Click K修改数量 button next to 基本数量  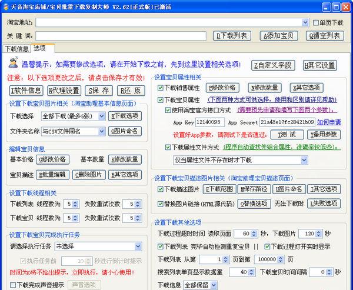point(125,159)
